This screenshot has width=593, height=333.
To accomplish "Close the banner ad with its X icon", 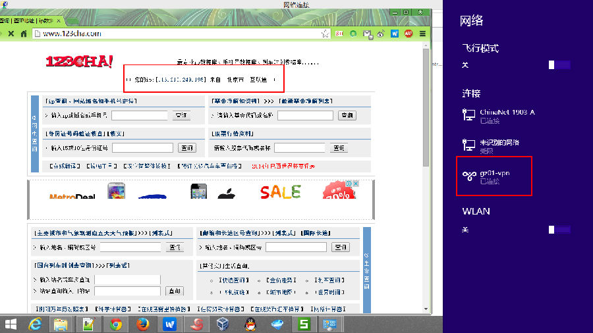I will [x=356, y=184].
